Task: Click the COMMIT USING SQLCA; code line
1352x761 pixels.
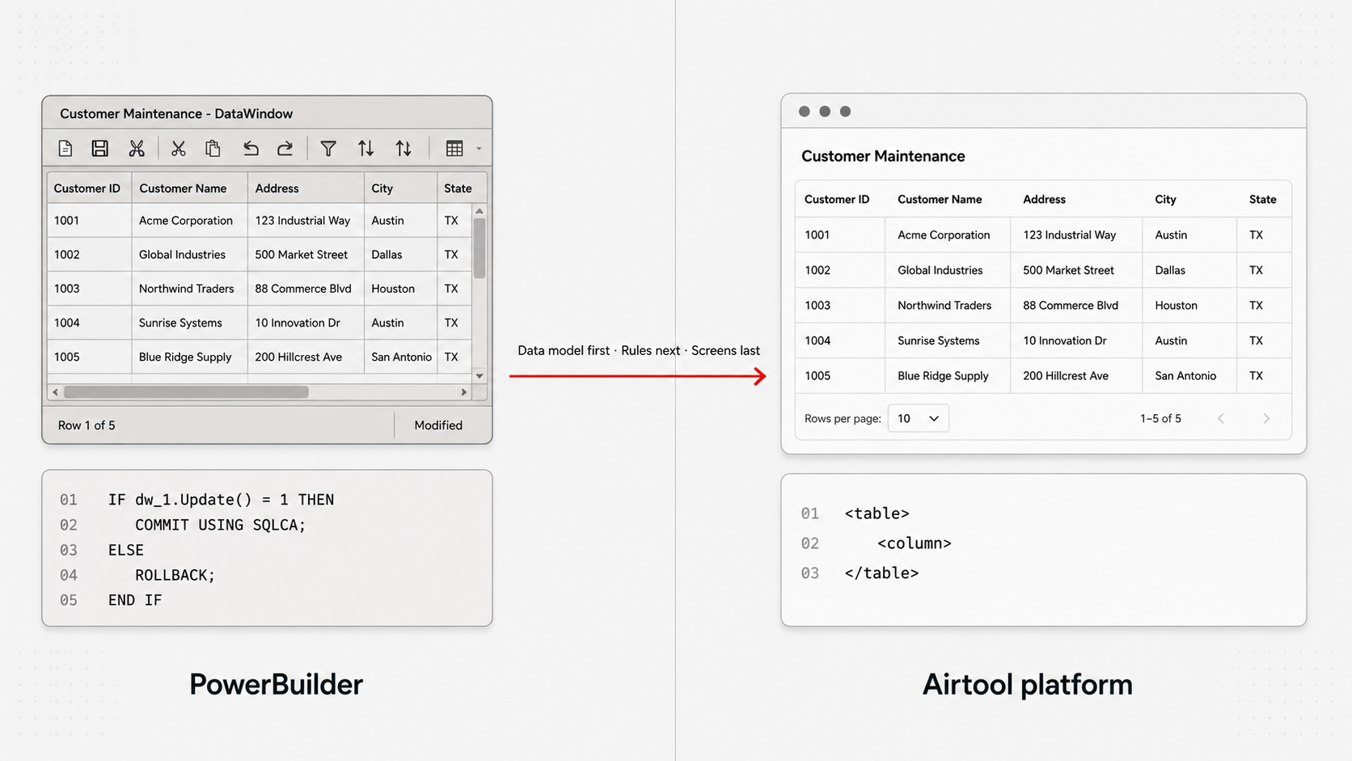Action: pyautogui.click(x=220, y=525)
